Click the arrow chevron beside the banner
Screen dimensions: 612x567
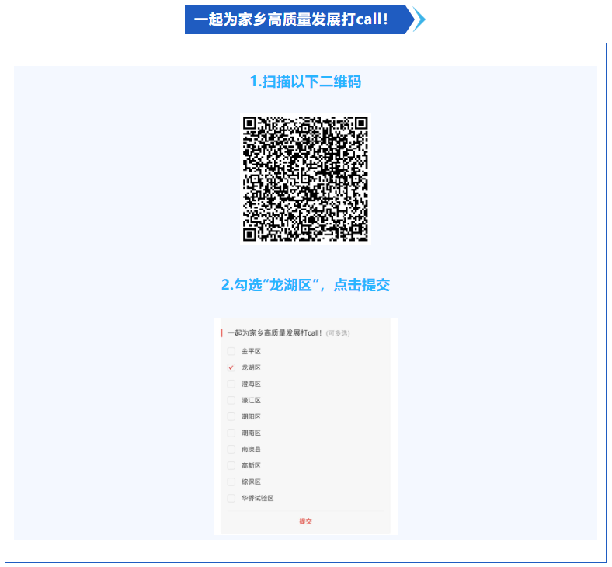419,19
